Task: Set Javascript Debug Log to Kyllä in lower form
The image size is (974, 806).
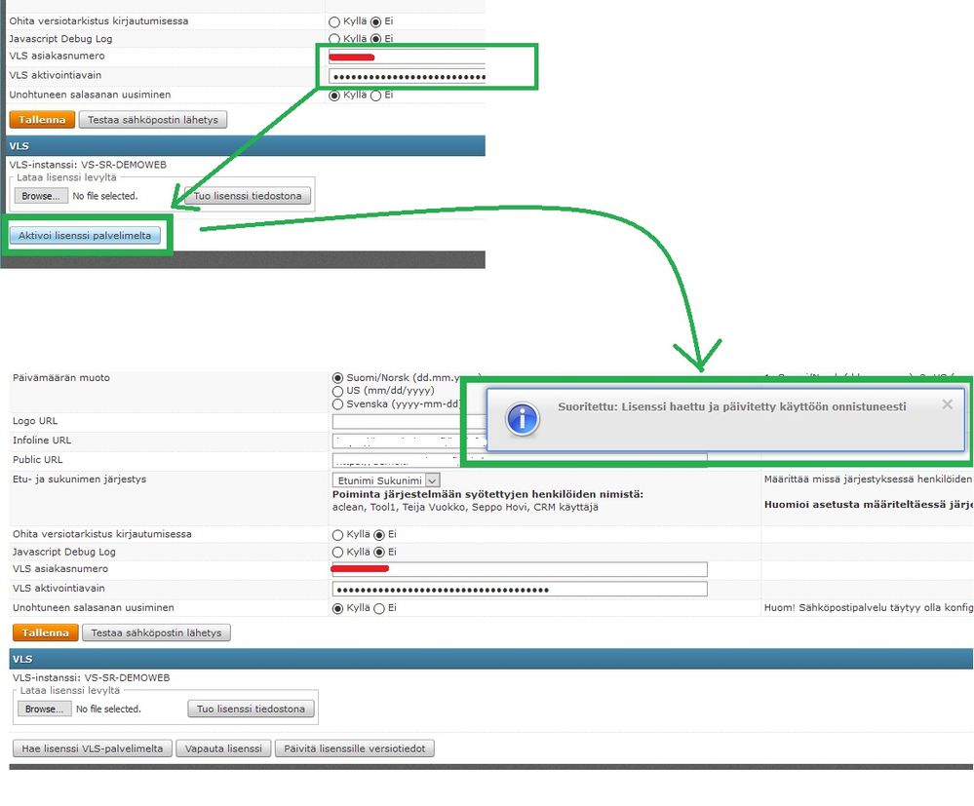Action: (338, 552)
